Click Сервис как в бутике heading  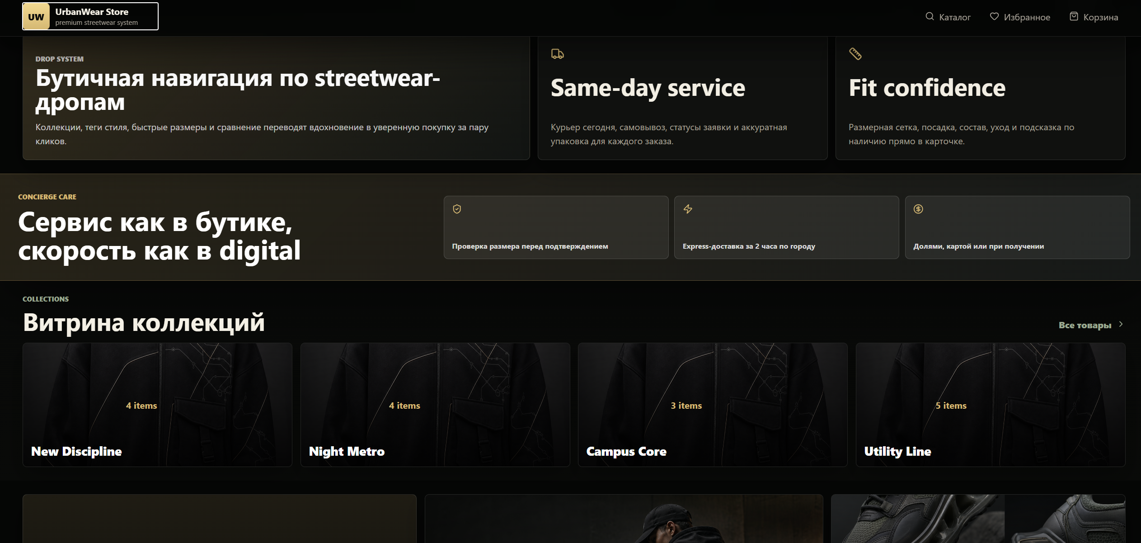(x=159, y=236)
